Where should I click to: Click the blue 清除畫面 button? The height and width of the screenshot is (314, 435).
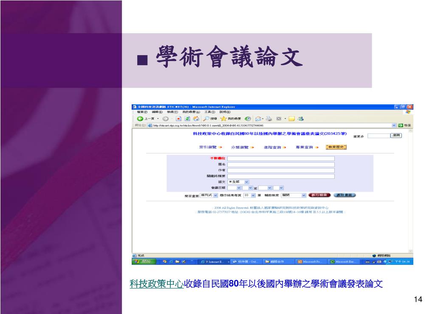click(x=344, y=195)
